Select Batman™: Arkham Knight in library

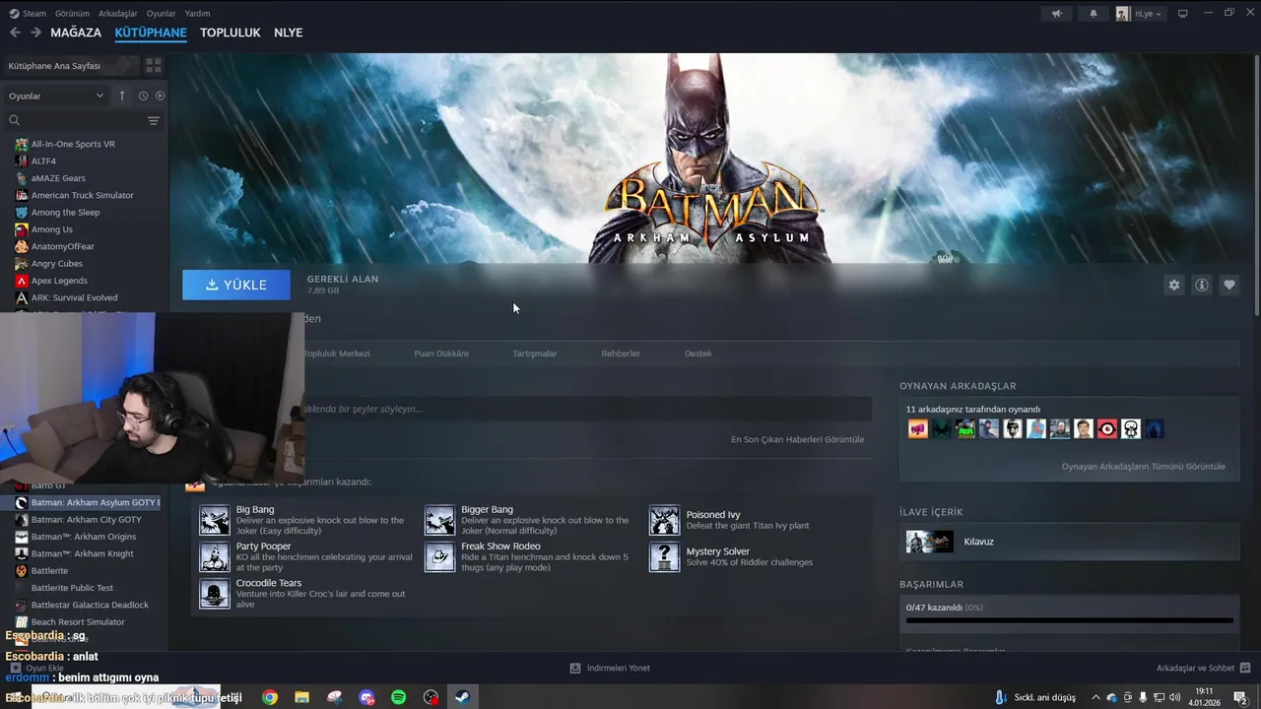coord(83,553)
